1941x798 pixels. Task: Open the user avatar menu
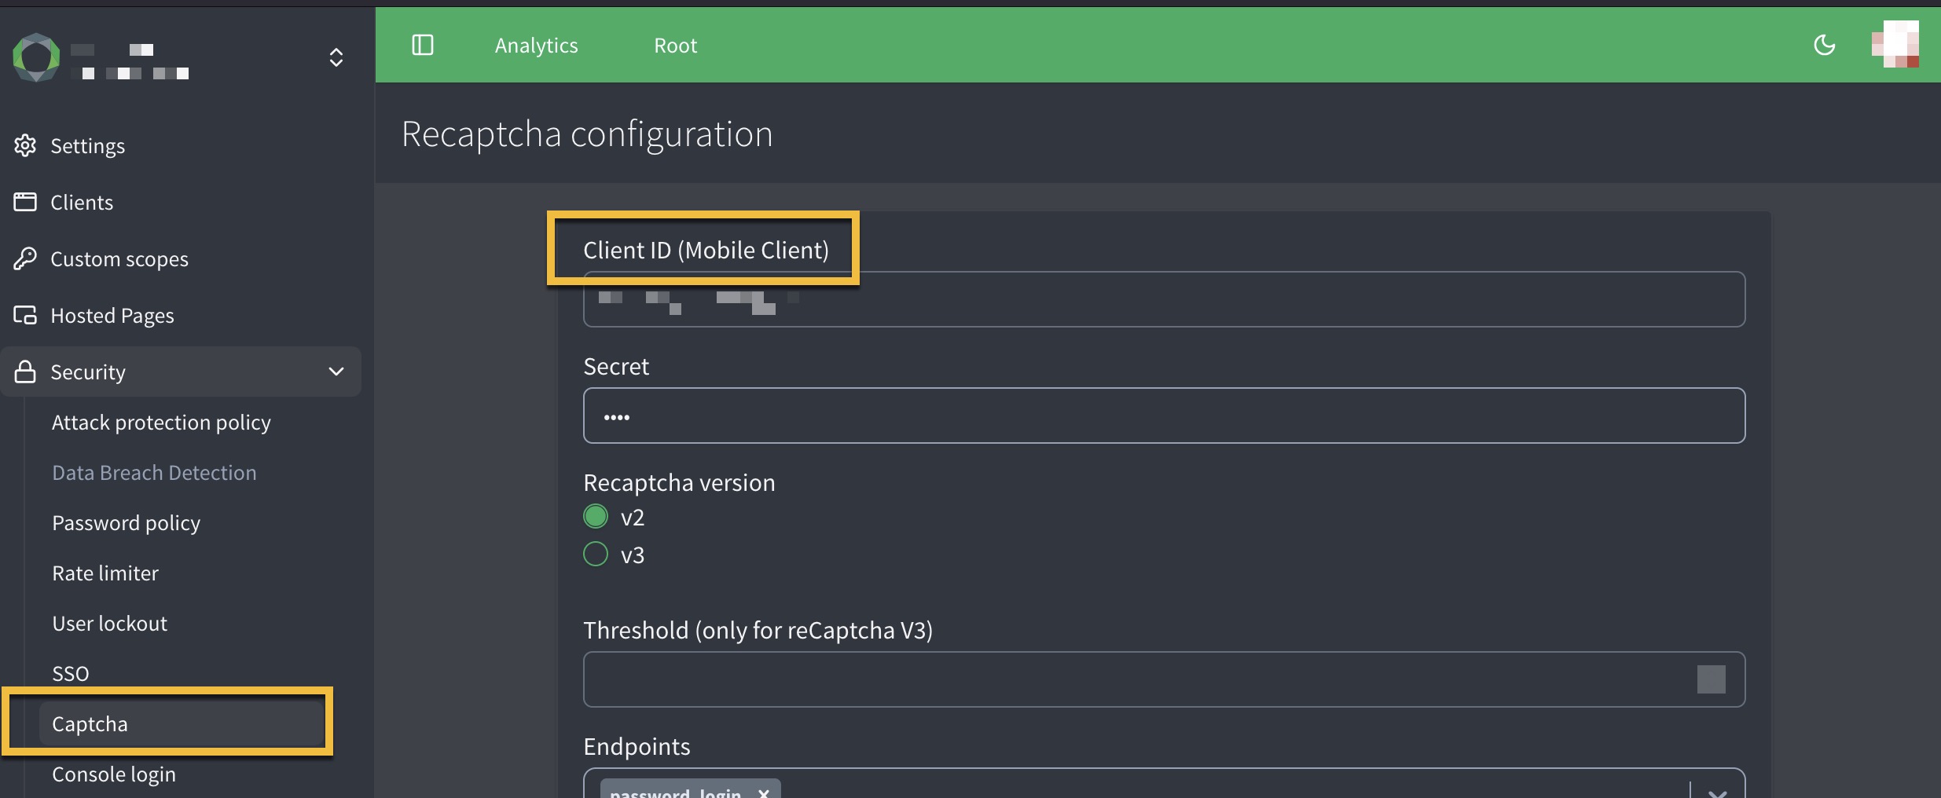[x=1895, y=45]
